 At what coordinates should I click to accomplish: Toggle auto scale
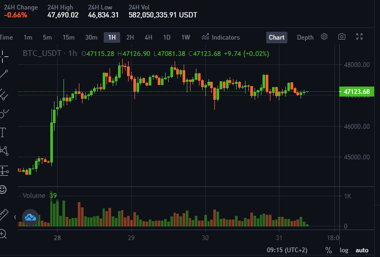362,250
